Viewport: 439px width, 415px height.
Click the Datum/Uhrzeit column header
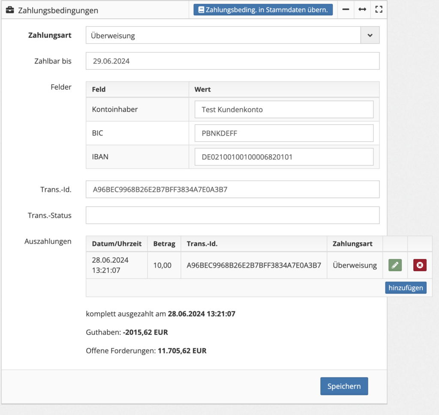[117, 244]
